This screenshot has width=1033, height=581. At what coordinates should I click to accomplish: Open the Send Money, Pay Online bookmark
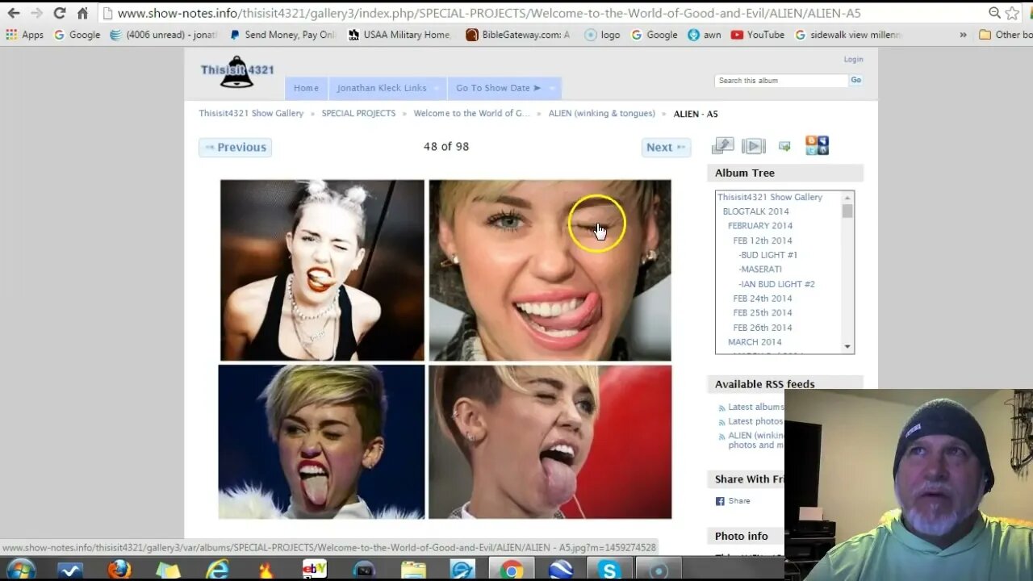tap(282, 35)
